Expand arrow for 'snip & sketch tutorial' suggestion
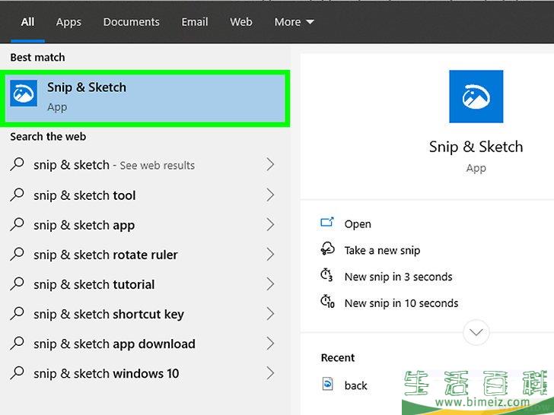Screen dimensions: 554x415 point(269,284)
